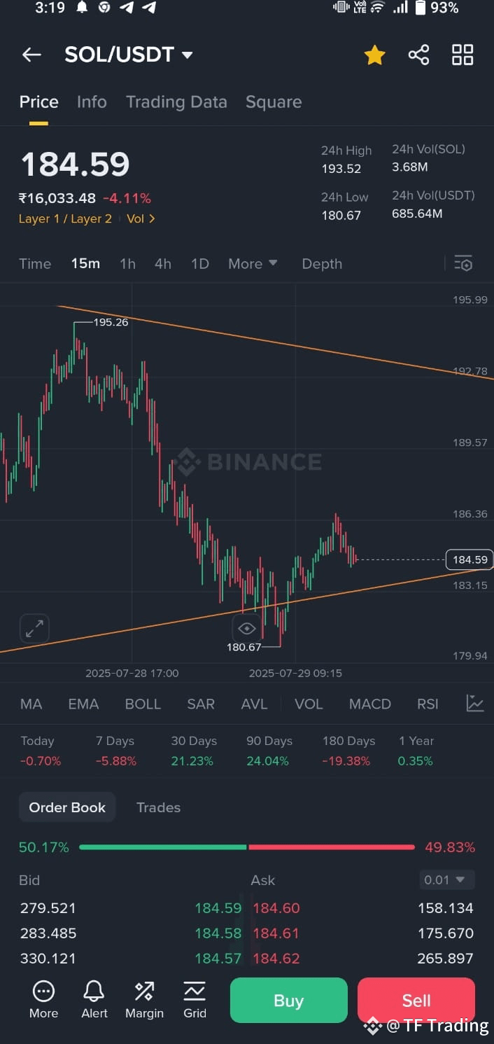Expand the chart to fullscreen

34,628
